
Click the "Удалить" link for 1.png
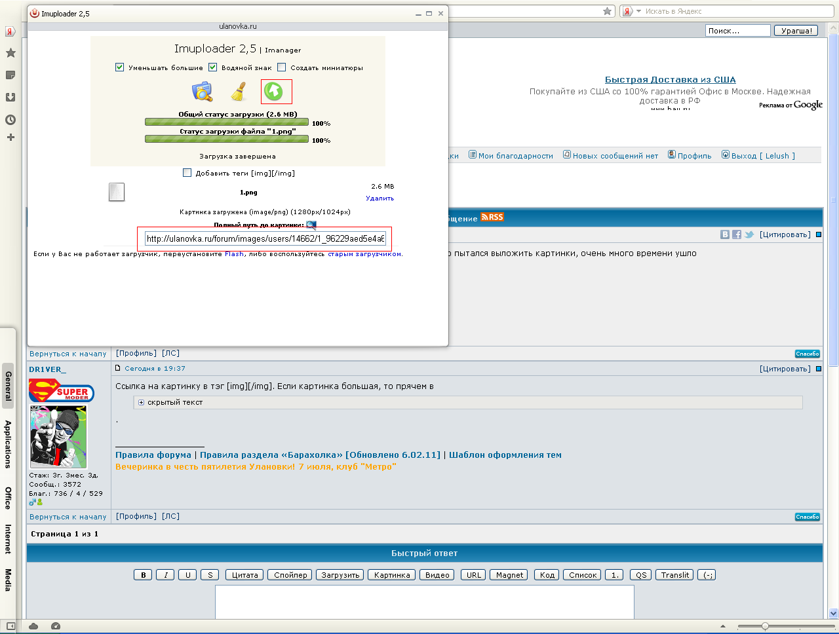point(380,198)
